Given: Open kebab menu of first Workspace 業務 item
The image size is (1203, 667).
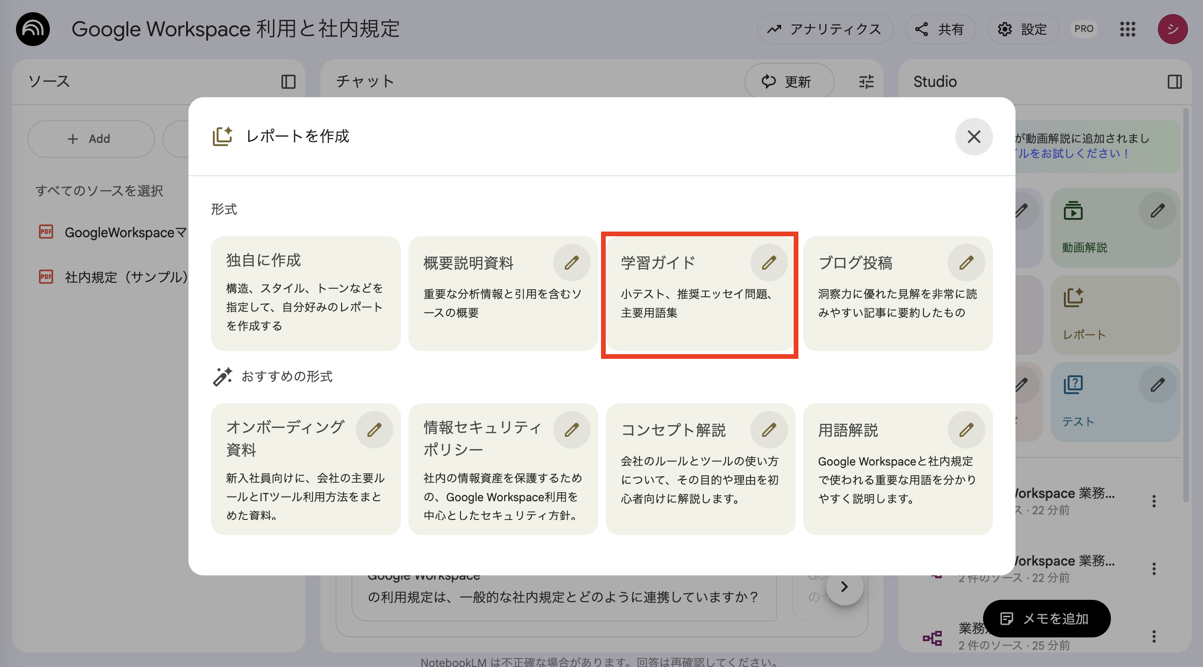Looking at the screenshot, I should click(x=1154, y=501).
